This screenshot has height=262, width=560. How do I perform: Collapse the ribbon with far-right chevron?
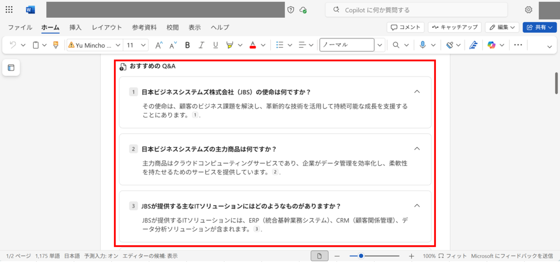coord(549,46)
